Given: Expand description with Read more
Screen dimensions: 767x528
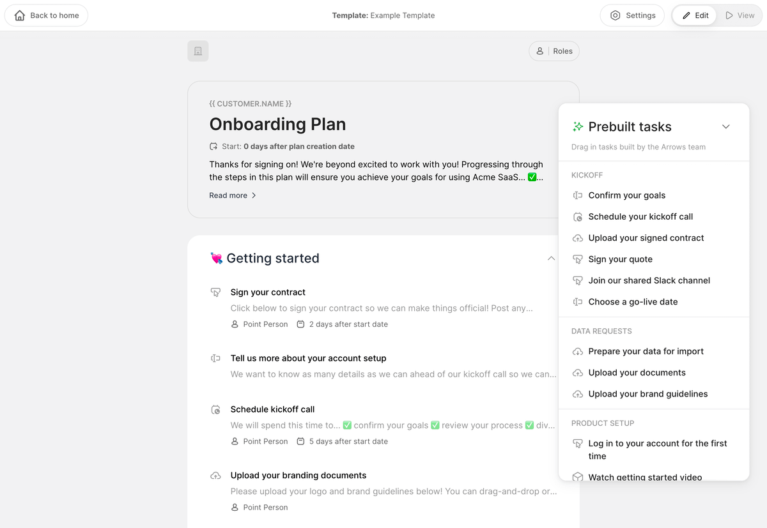Looking at the screenshot, I should tap(233, 195).
